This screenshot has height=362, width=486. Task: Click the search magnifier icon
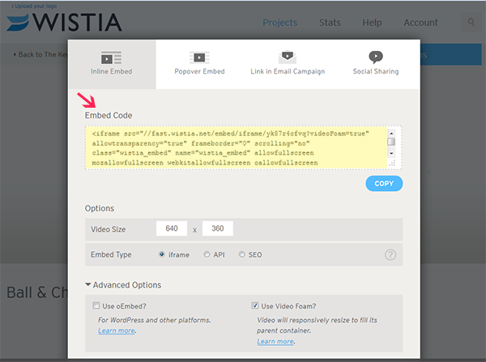point(471,23)
